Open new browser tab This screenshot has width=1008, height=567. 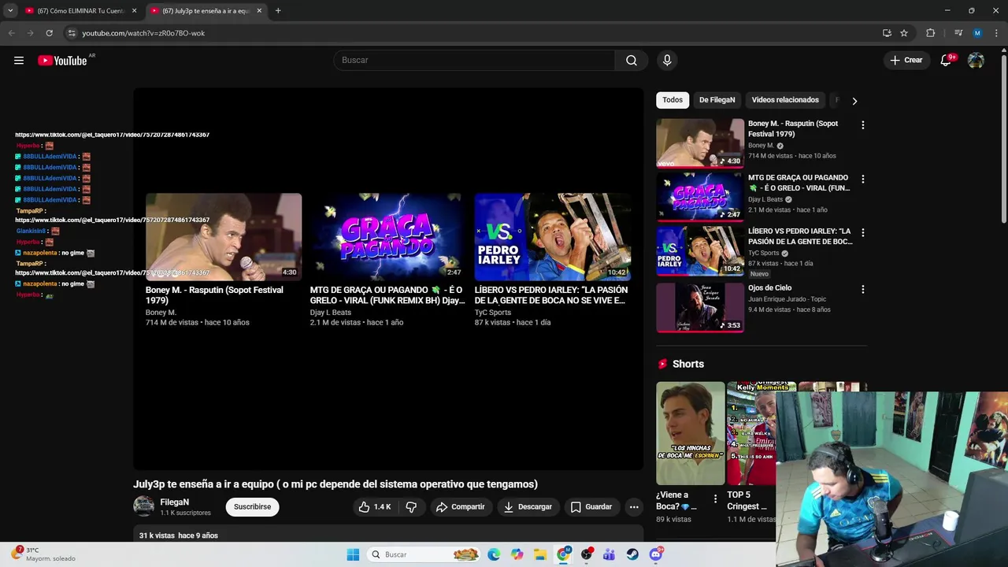pos(278,11)
